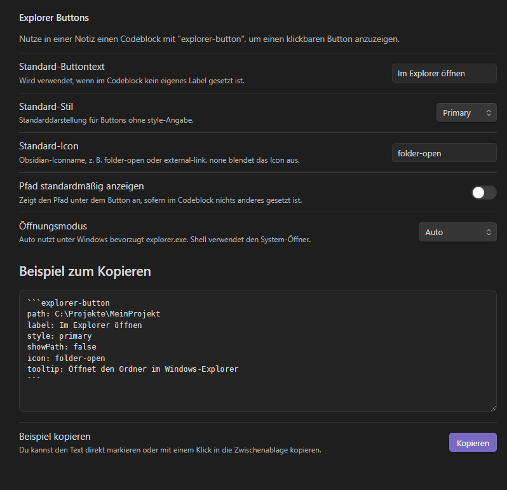
Task: Click inside the example codeblock text area
Action: point(258,351)
